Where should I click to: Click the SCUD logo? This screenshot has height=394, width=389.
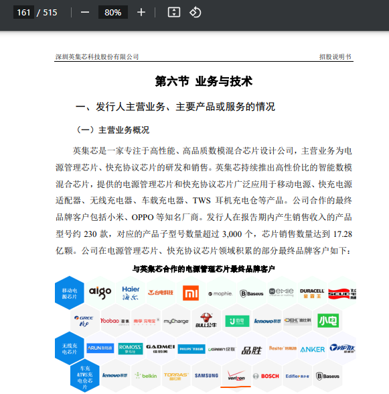click(342, 293)
